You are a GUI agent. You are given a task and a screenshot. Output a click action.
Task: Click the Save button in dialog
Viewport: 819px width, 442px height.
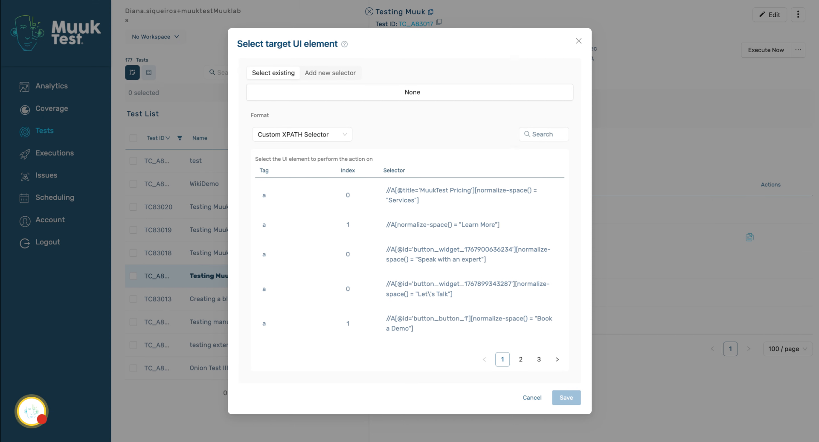tap(566, 398)
